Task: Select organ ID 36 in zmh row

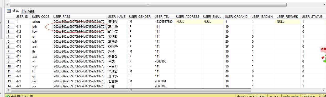Action: tap(237, 47)
